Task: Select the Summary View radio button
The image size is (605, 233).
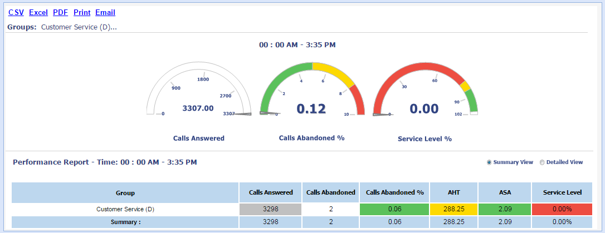Action: [x=489, y=162]
